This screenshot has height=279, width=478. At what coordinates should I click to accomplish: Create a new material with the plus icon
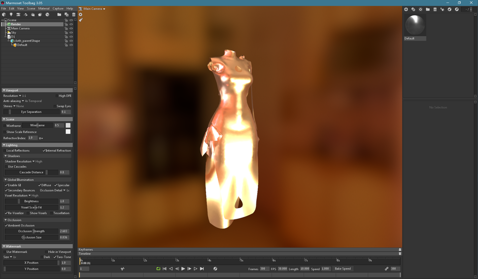point(406,10)
